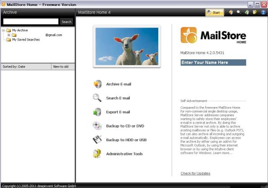Collapse the My Archive tree node

coord(3,30)
